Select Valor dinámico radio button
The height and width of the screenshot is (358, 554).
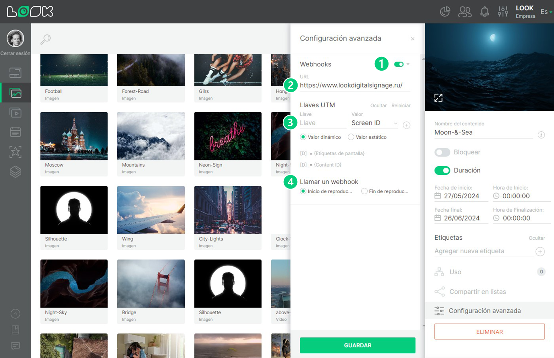(303, 137)
